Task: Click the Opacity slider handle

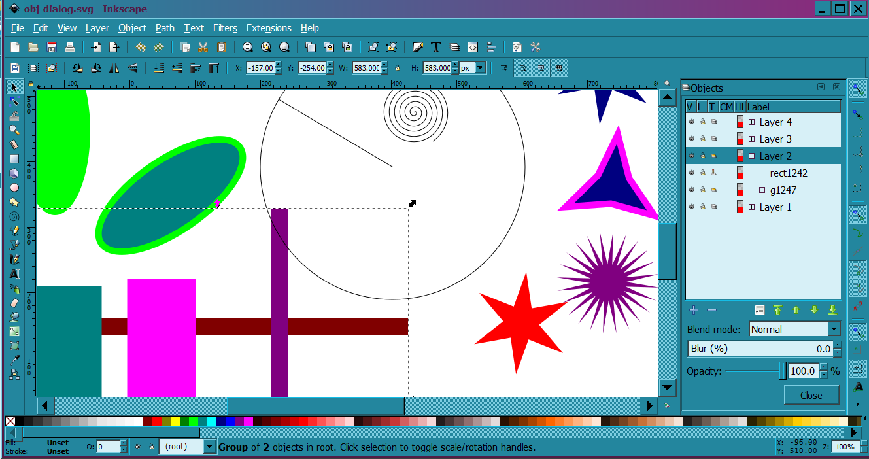Action: pyautogui.click(x=783, y=371)
